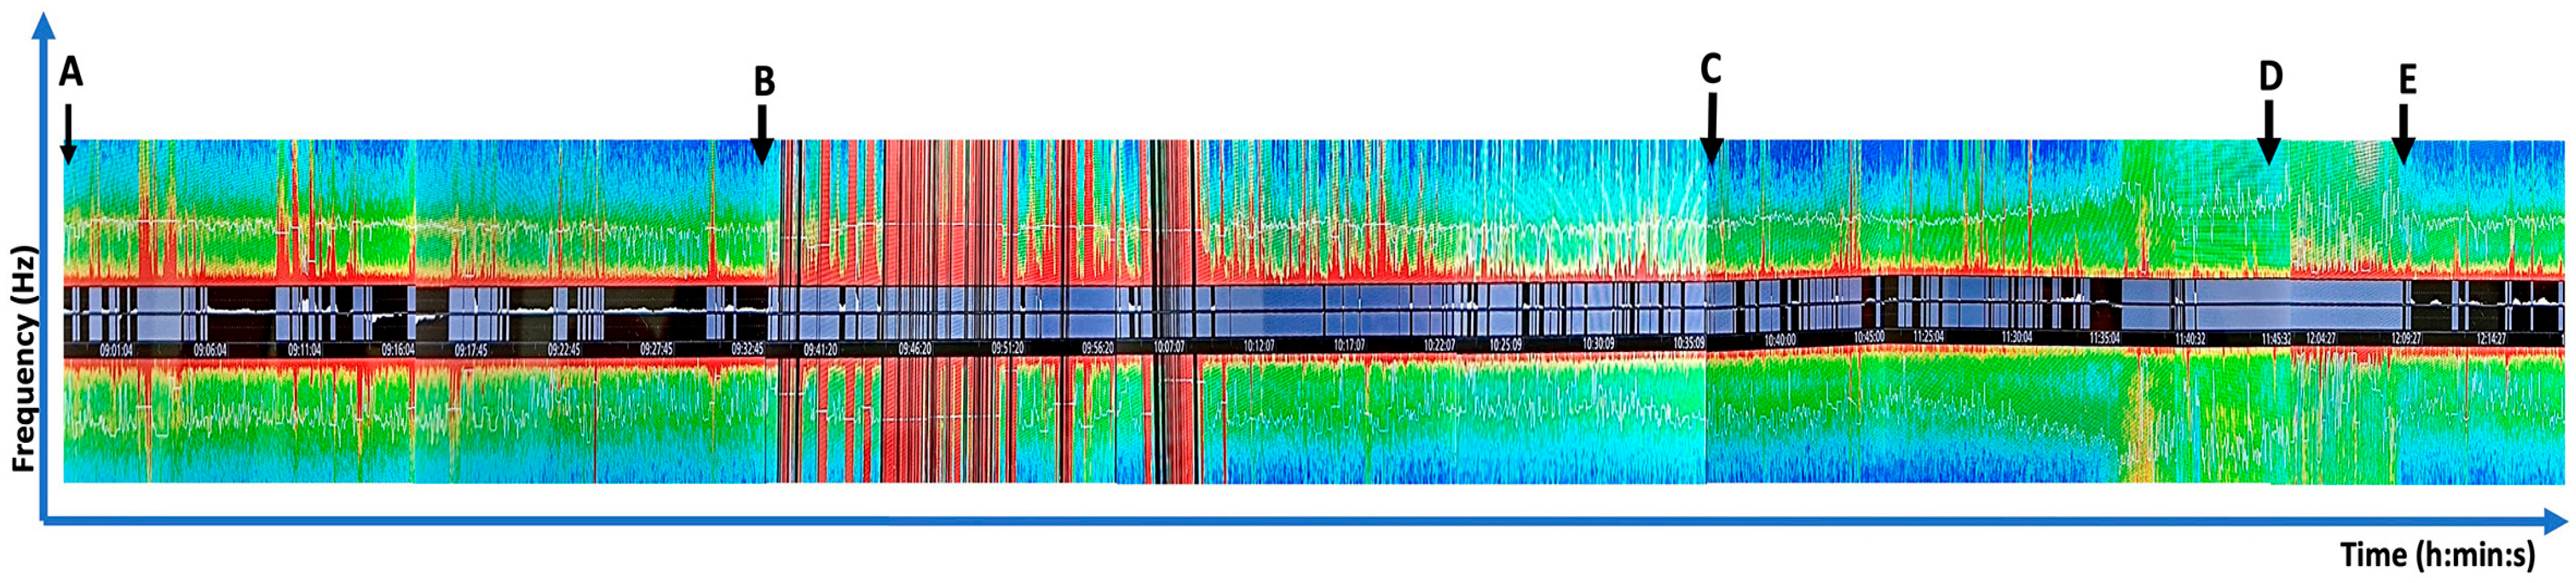
Task: Jump to the 09:01:04 timestamp
Action: [x=116, y=350]
